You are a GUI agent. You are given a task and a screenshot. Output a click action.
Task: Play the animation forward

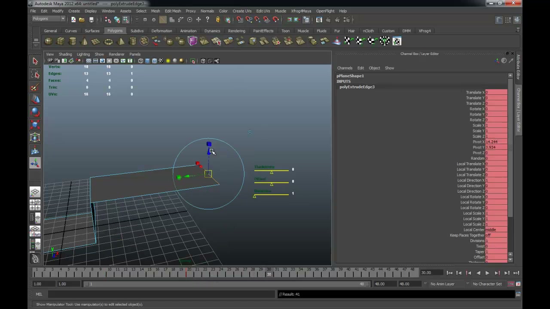point(487,273)
